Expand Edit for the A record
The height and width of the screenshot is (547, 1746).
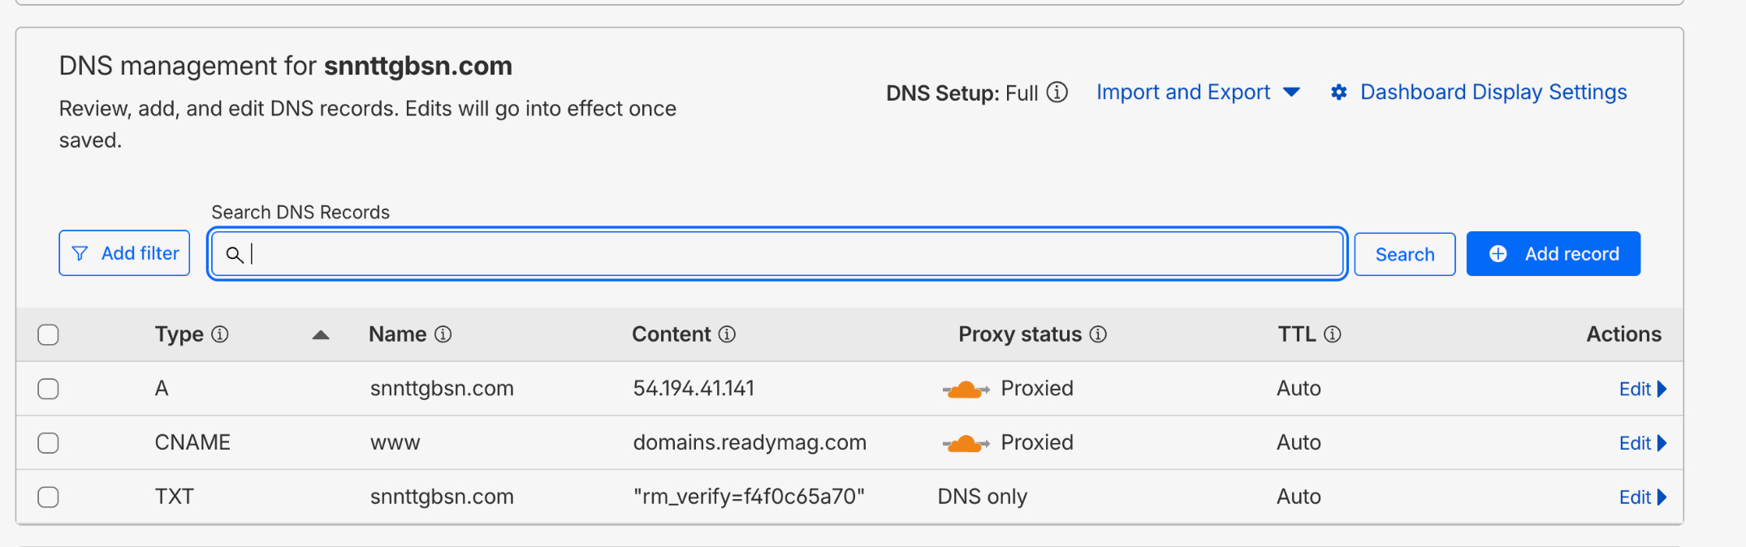point(1642,390)
